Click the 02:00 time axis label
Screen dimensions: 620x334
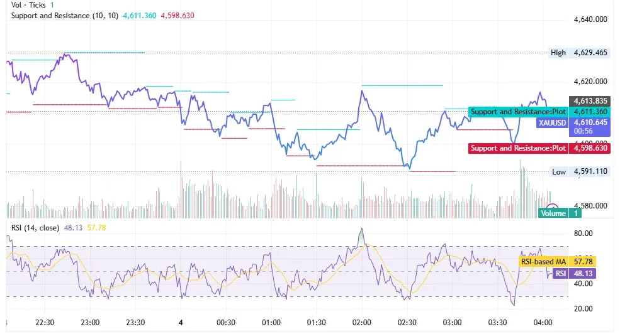tap(361, 323)
